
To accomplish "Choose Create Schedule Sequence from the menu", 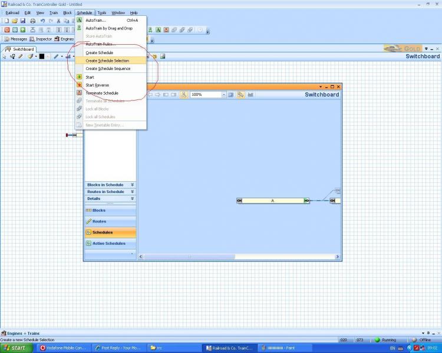I will coord(108,69).
